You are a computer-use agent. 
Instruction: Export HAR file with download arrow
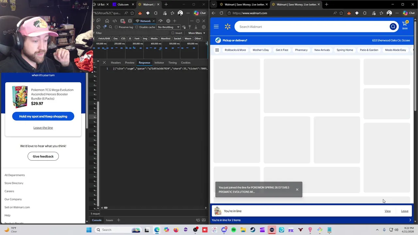[x=196, y=27]
